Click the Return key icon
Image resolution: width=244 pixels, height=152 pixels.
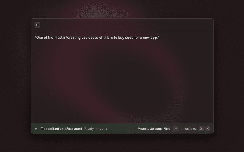[176, 128]
